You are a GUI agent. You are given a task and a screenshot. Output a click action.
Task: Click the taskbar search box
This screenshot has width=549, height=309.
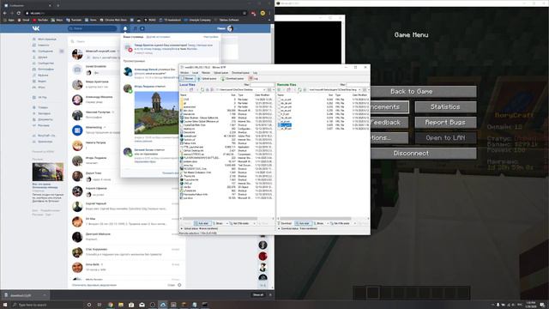pos(47,305)
